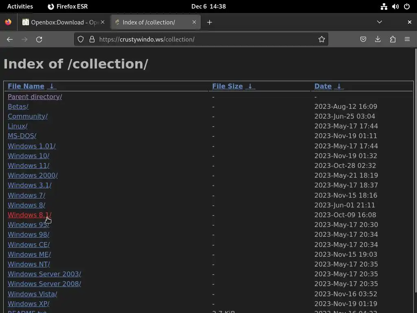Select the Index of /collection/ tab
417x313 pixels.
pyautogui.click(x=156, y=22)
